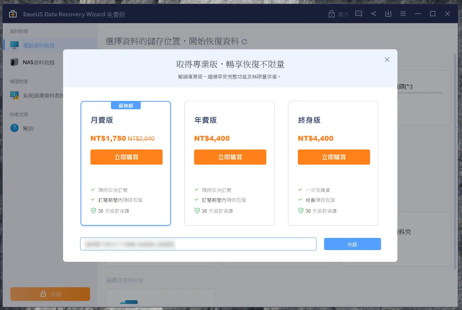
Task: Maximize the EaseUS window
Action: click(433, 14)
